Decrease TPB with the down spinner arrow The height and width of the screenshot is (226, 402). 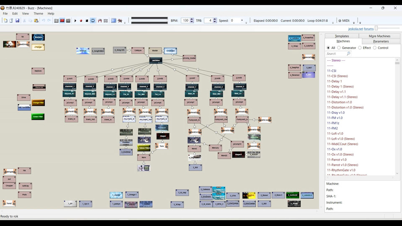coord(214,22)
